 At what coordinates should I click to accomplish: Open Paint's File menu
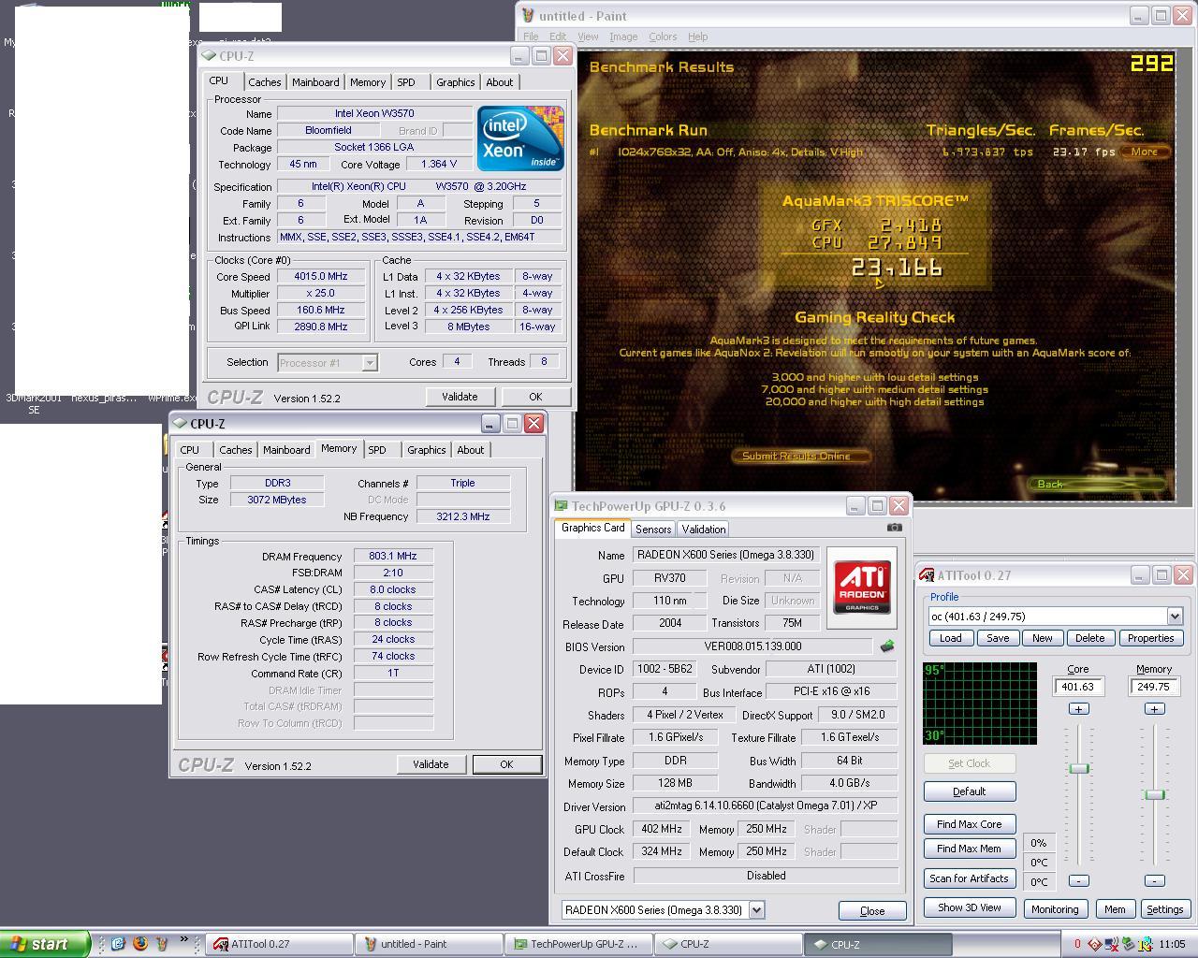pos(531,36)
